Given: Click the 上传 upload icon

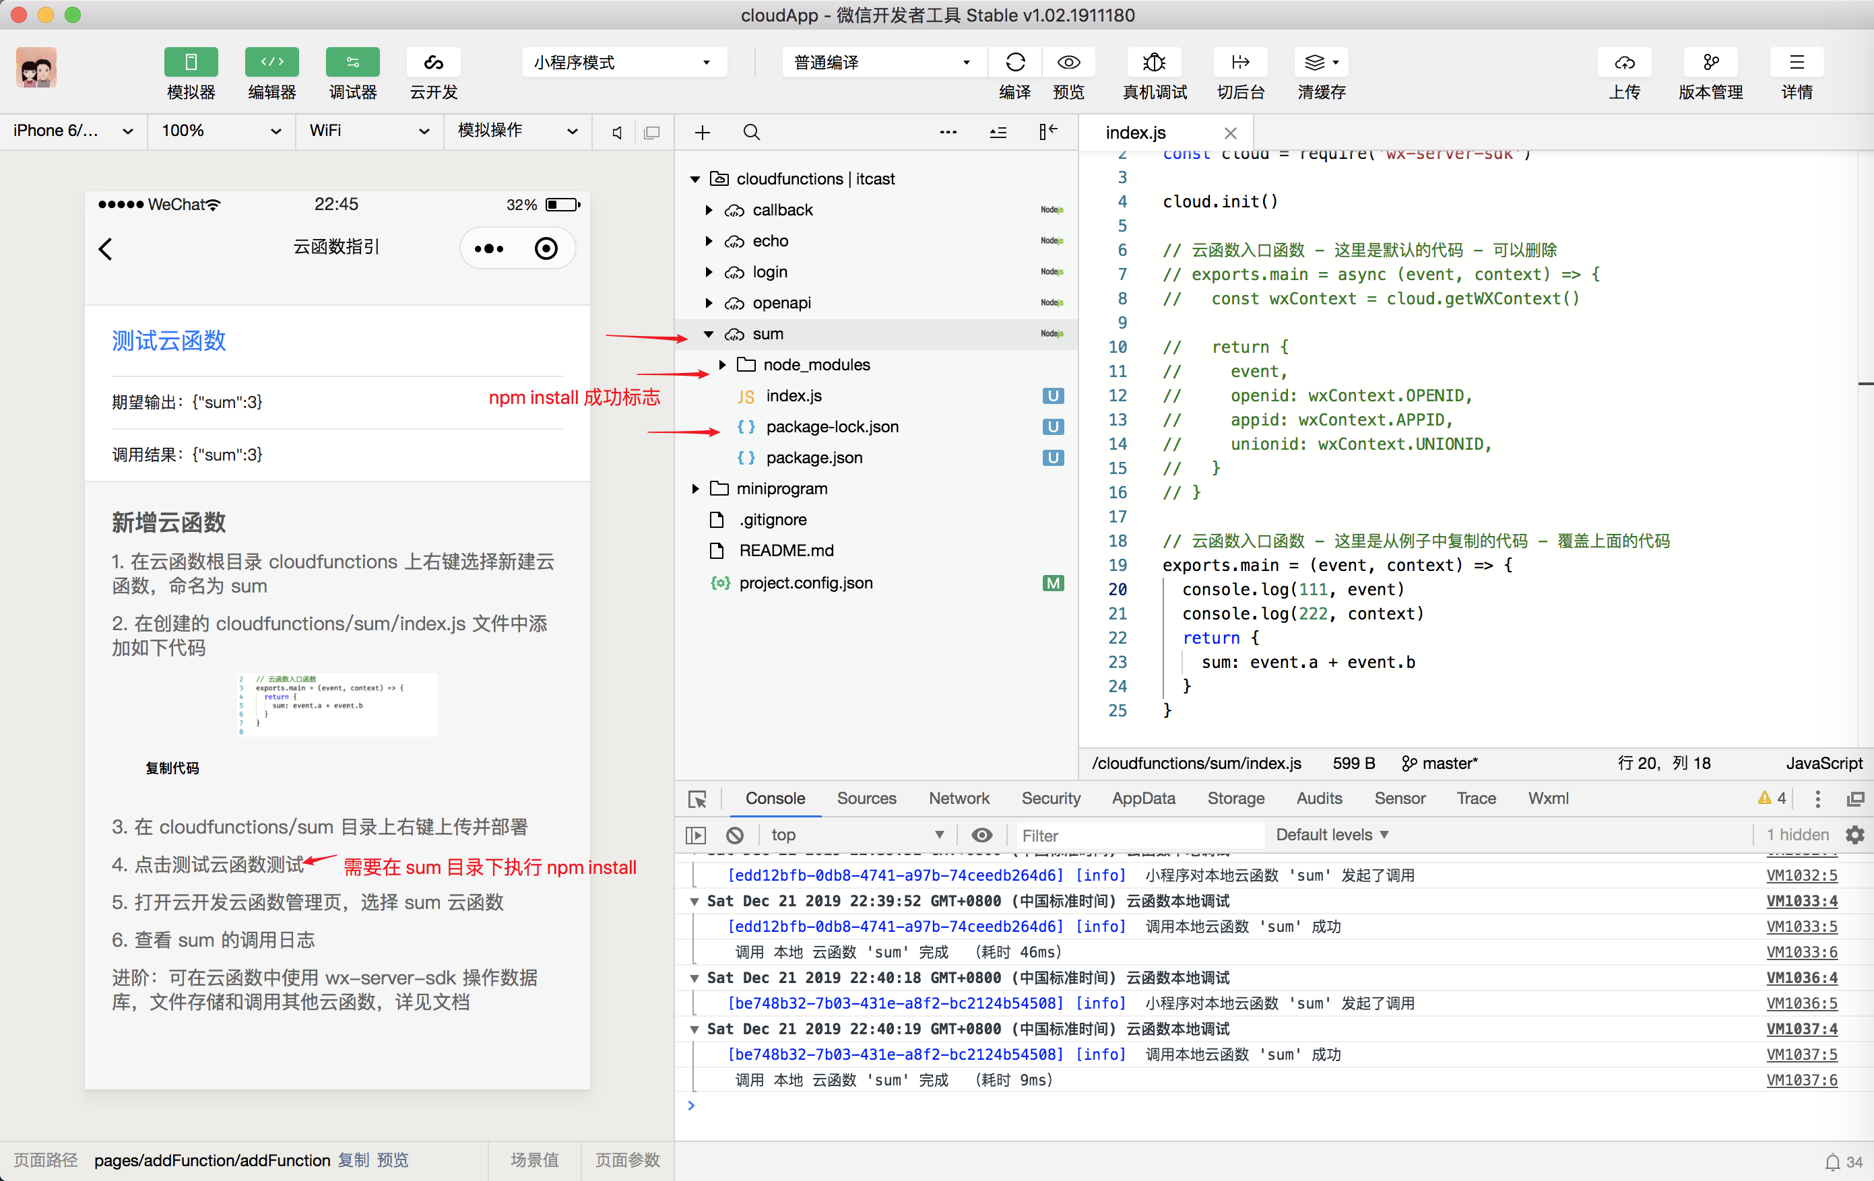Looking at the screenshot, I should point(1624,62).
